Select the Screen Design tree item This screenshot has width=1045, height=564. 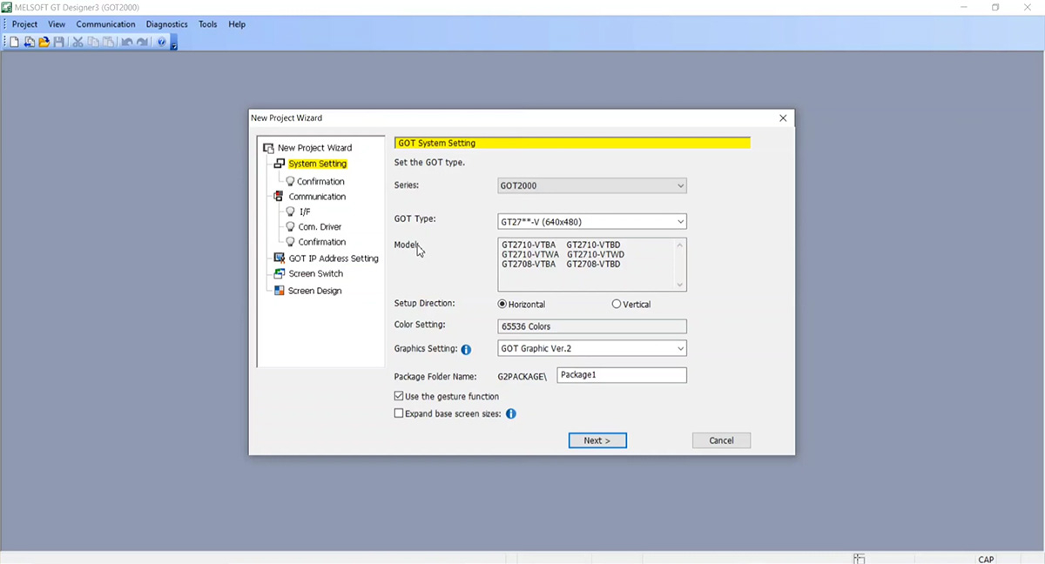(315, 291)
